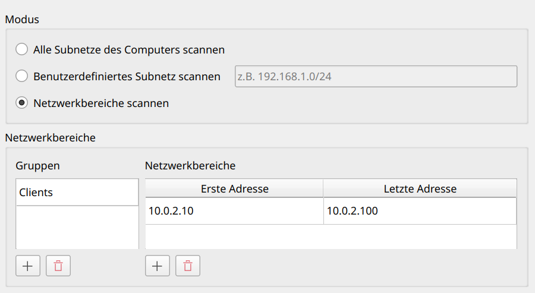Image resolution: width=535 pixels, height=293 pixels.
Task: Click the 'Letzte Adresse' column header
Action: [x=420, y=189]
